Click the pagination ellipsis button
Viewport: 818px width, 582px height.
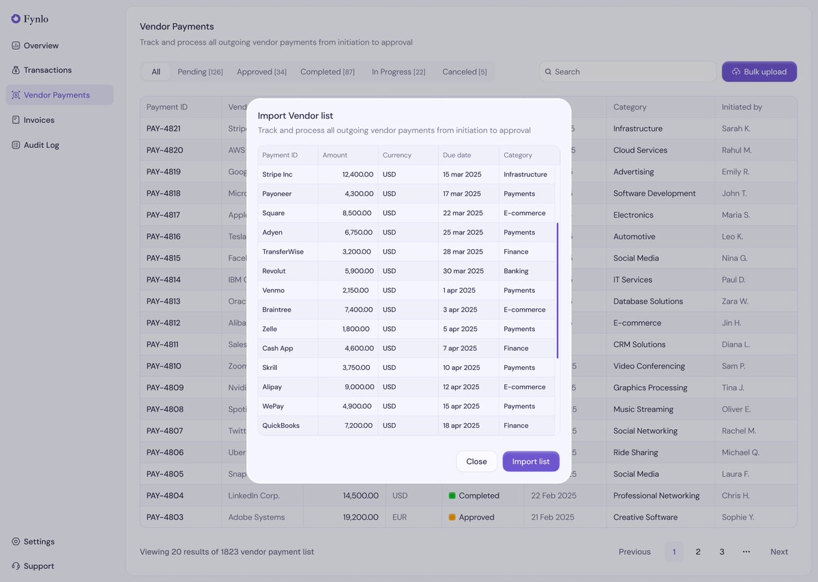746,552
